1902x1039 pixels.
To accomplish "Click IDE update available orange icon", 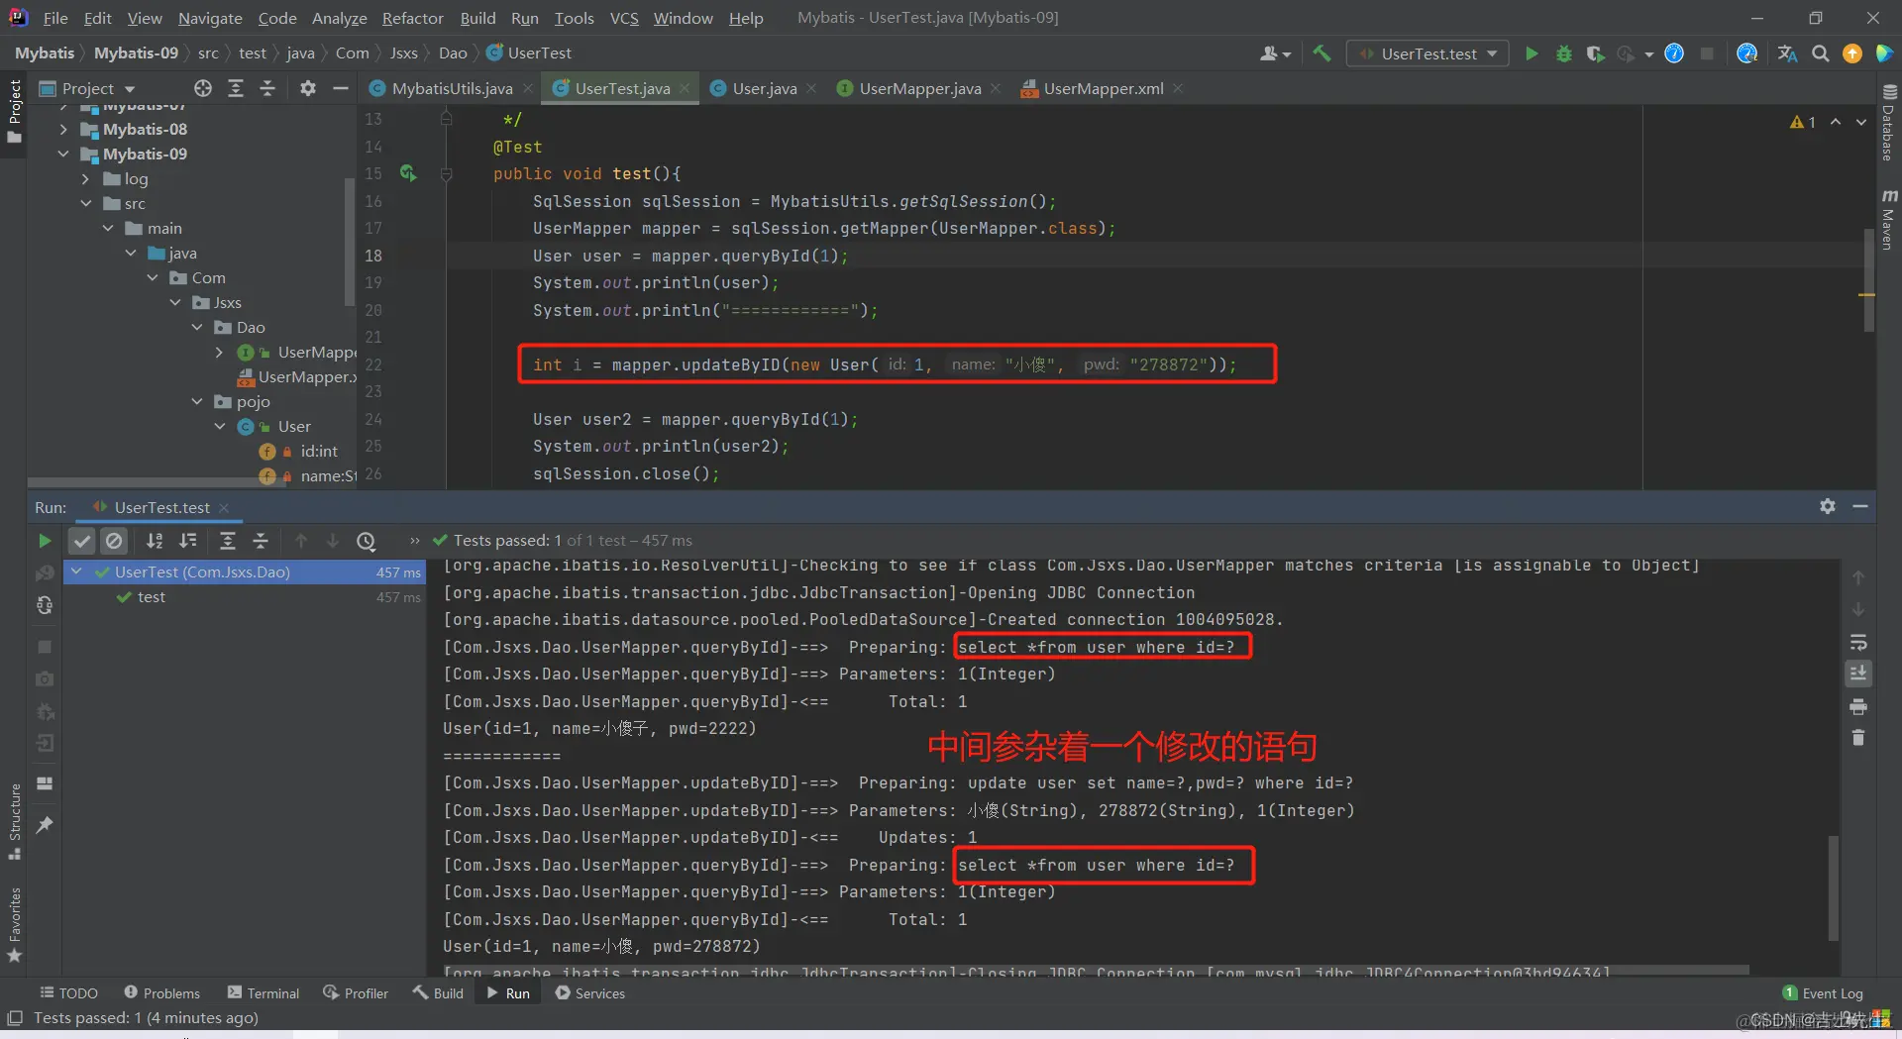I will pos(1852,53).
